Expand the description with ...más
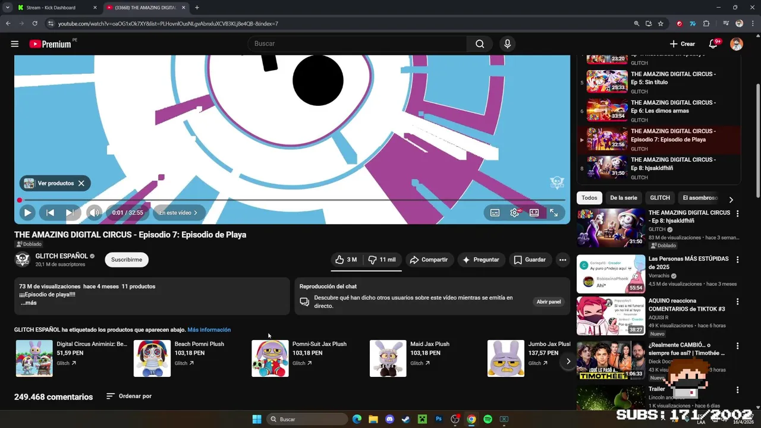The height and width of the screenshot is (428, 761). (29, 303)
